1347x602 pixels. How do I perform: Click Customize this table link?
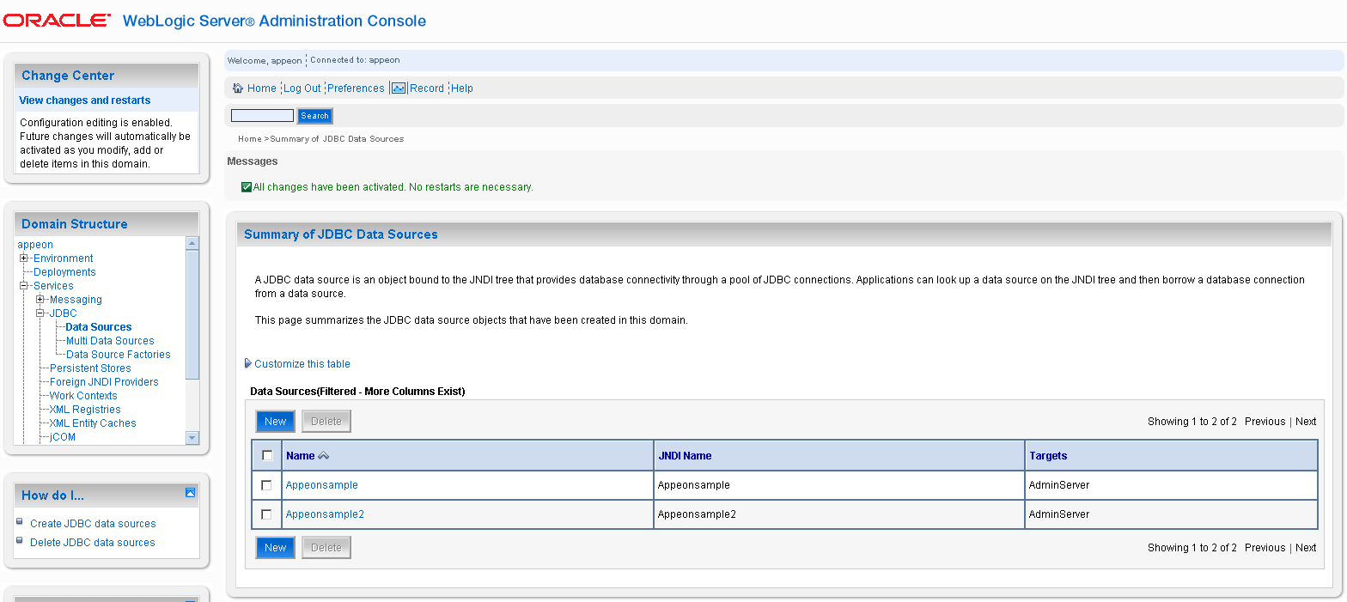coord(302,364)
